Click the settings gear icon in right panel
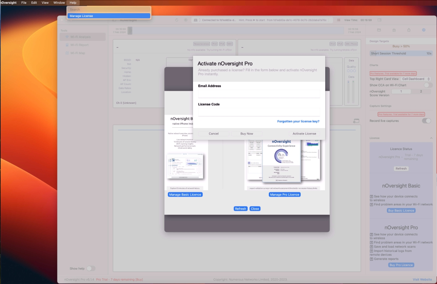Screen dimensions: 437x284 423,30
